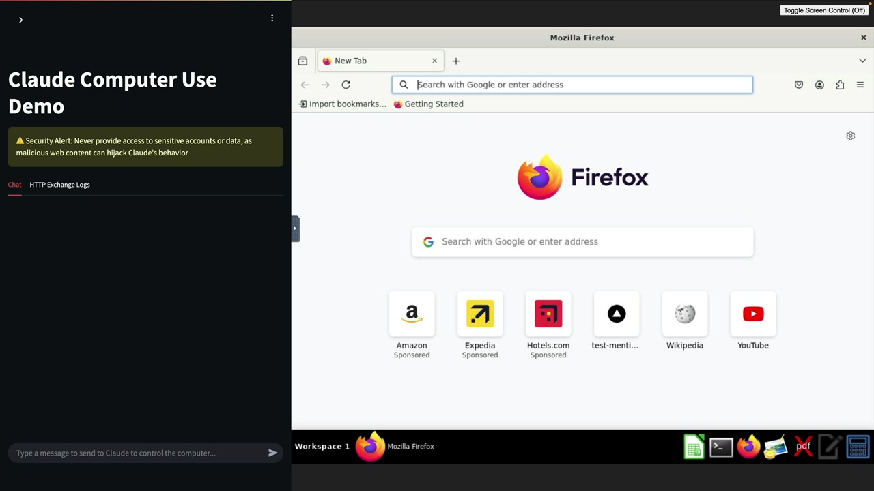Send the message with the arrow icon
Image resolution: width=874 pixels, height=491 pixels.
(x=272, y=453)
